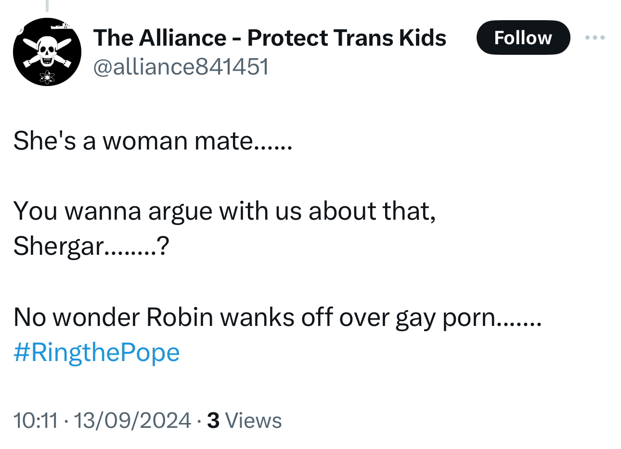Image resolution: width=621 pixels, height=449 pixels.
Task: Click the thread connector line above the avatar
Action: pos(47,5)
